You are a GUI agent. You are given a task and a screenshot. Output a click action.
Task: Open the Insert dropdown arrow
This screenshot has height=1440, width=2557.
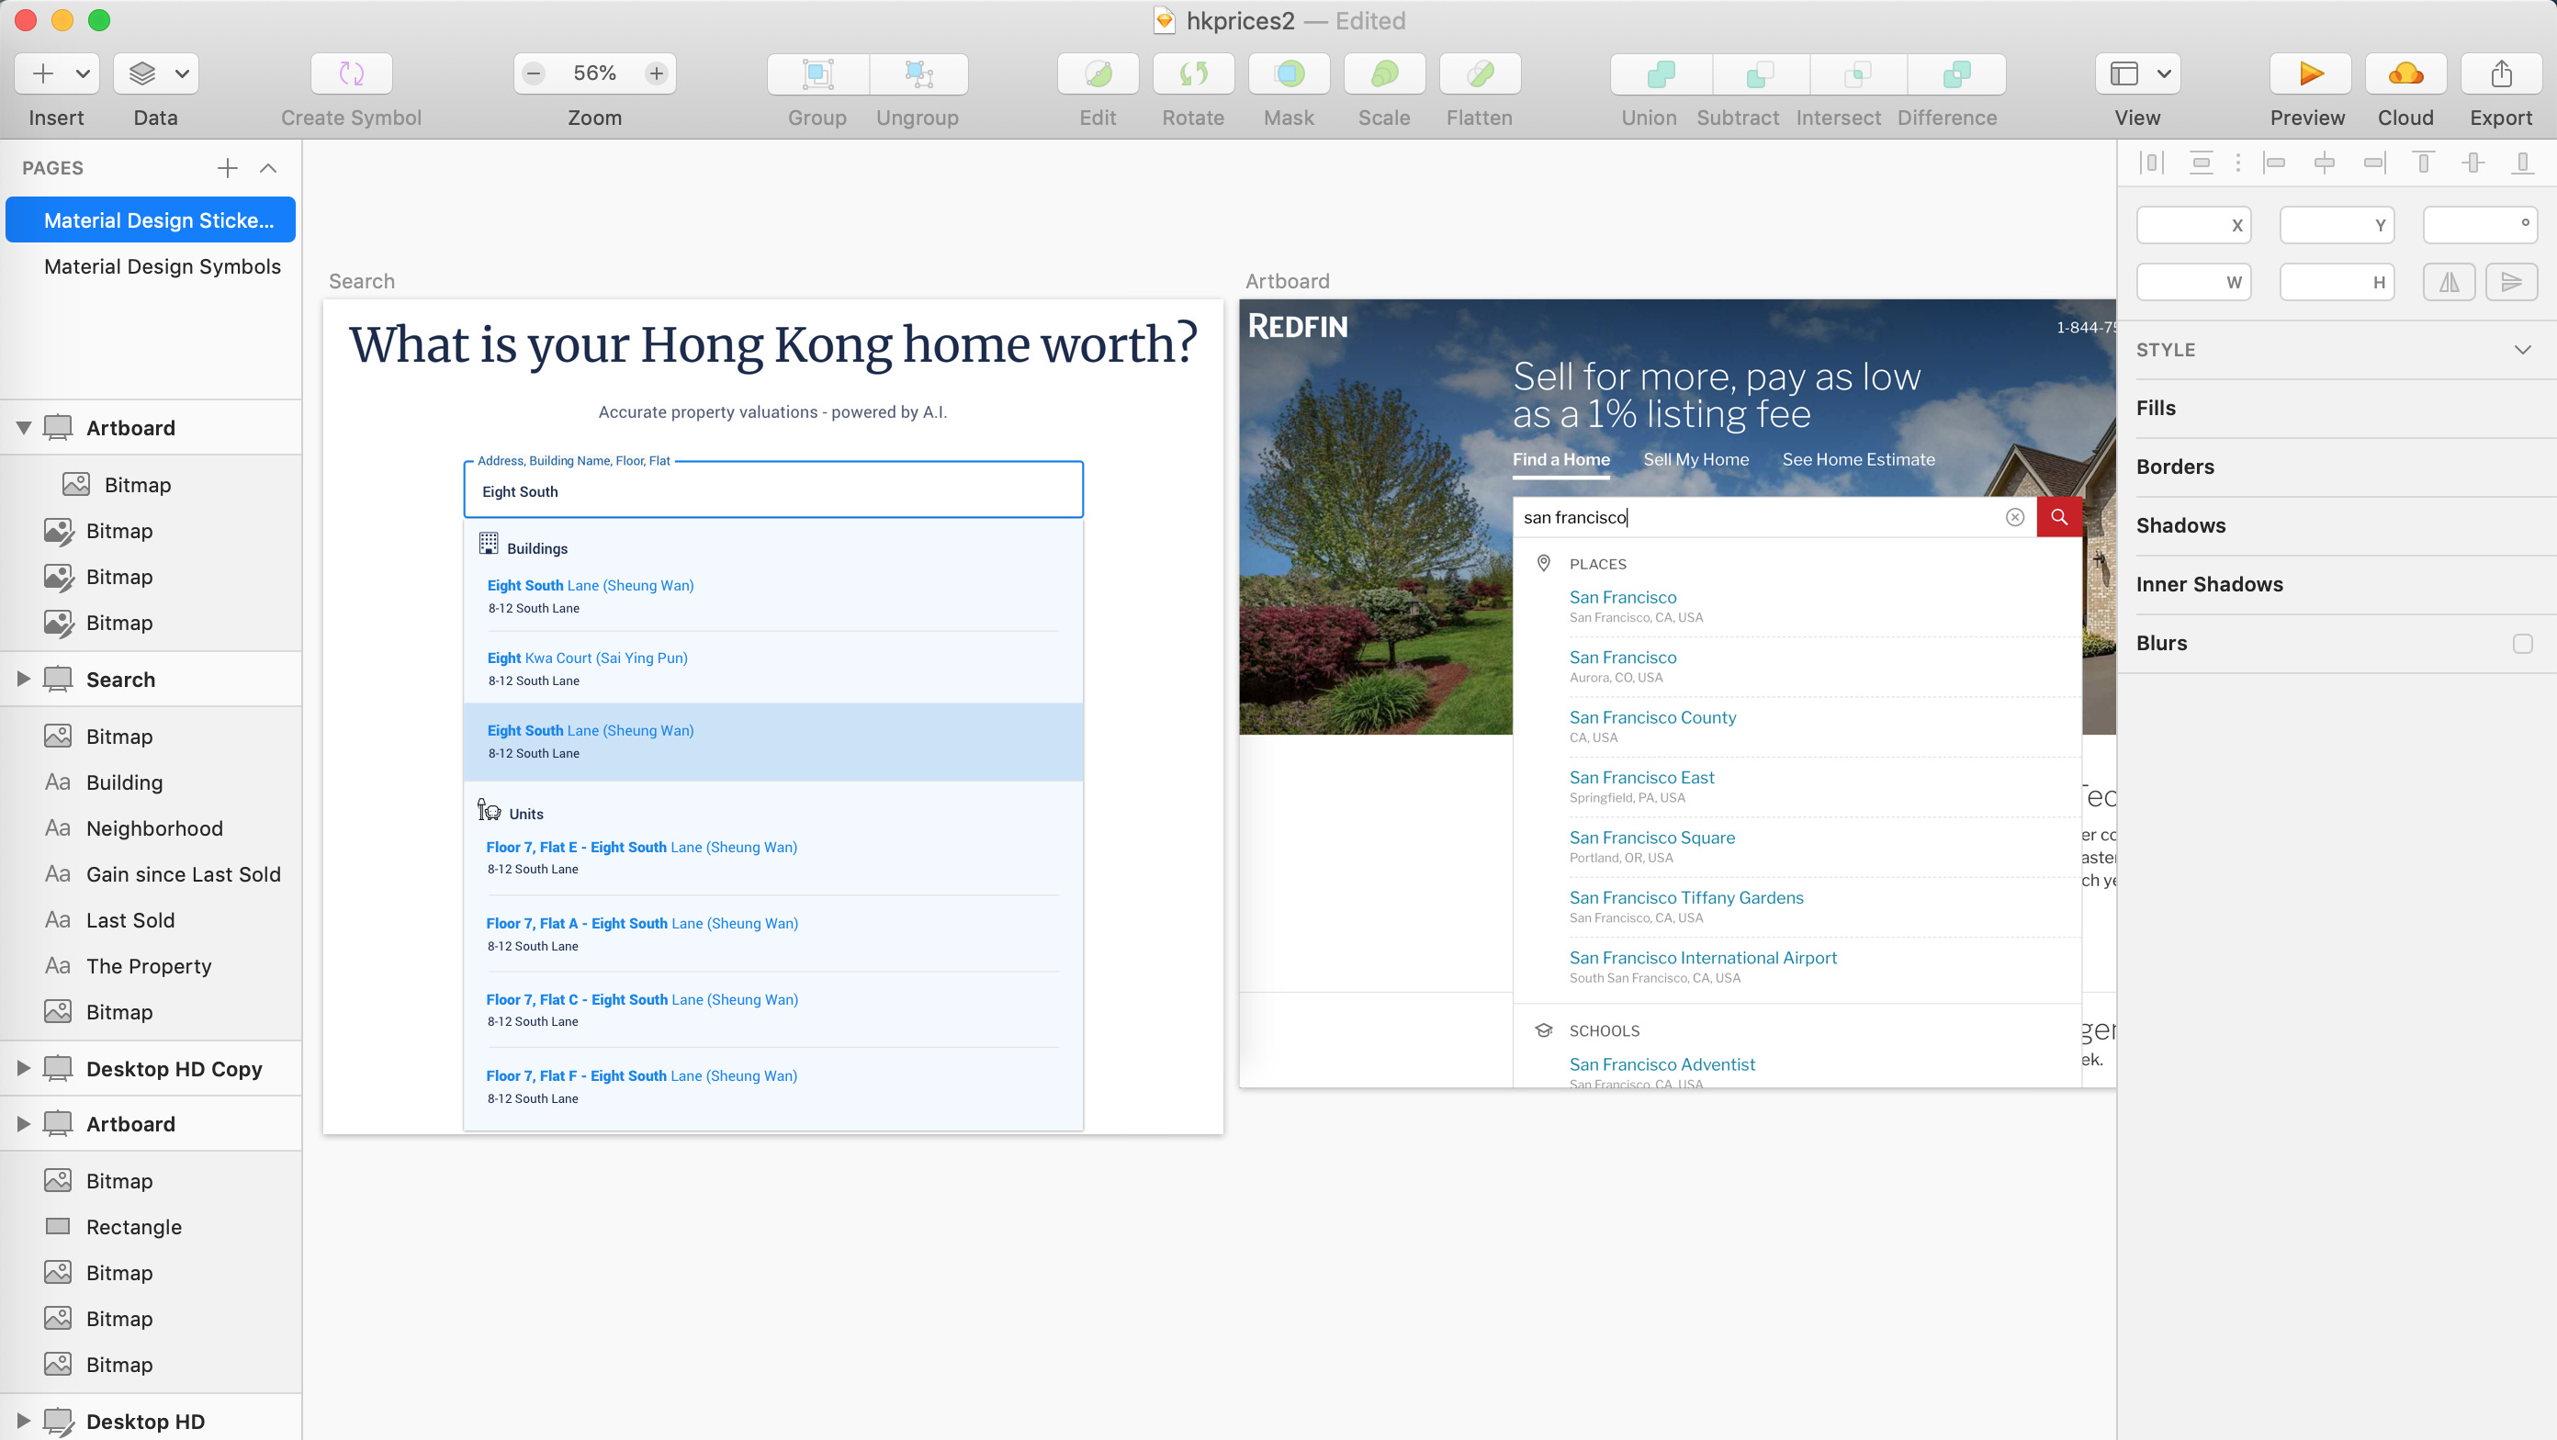click(84, 73)
